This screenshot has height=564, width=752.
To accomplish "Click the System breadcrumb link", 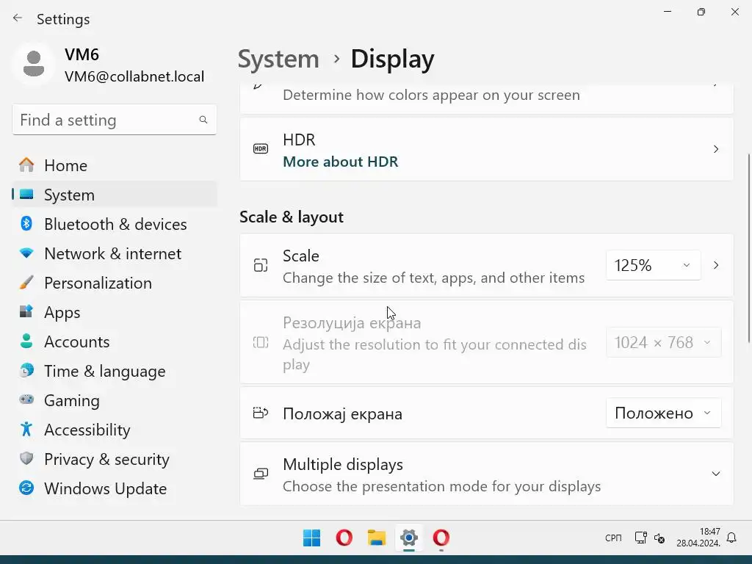I will coord(278,59).
